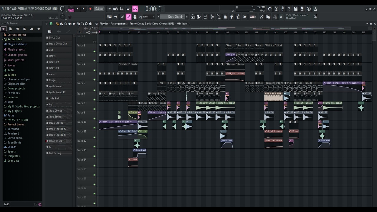The height and width of the screenshot is (212, 377).
Task: Show the Playlist view button
Action: pos(193,17)
